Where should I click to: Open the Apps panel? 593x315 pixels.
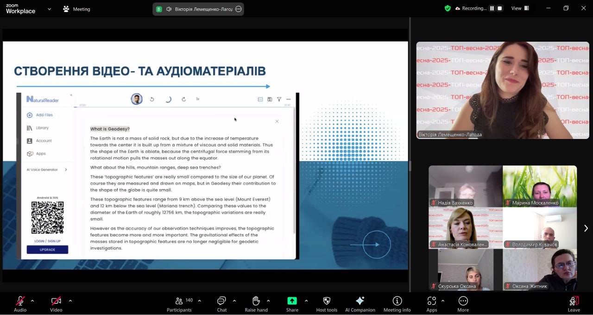[x=432, y=304]
